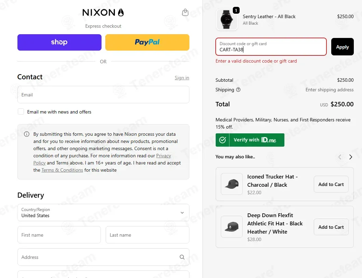Focus the First name field

tap(59, 235)
